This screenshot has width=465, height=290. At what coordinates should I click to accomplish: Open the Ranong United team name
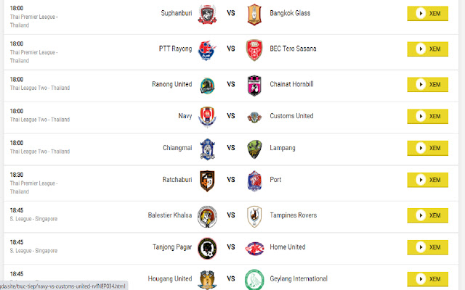coord(172,84)
